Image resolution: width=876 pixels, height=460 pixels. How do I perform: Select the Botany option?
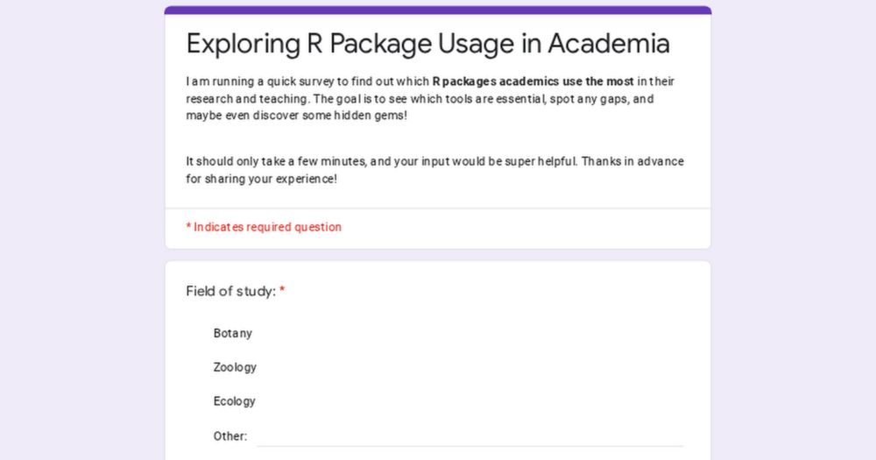(232, 333)
